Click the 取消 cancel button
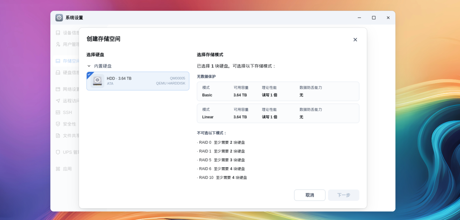Image resolution: width=460 pixels, height=220 pixels. [310, 195]
